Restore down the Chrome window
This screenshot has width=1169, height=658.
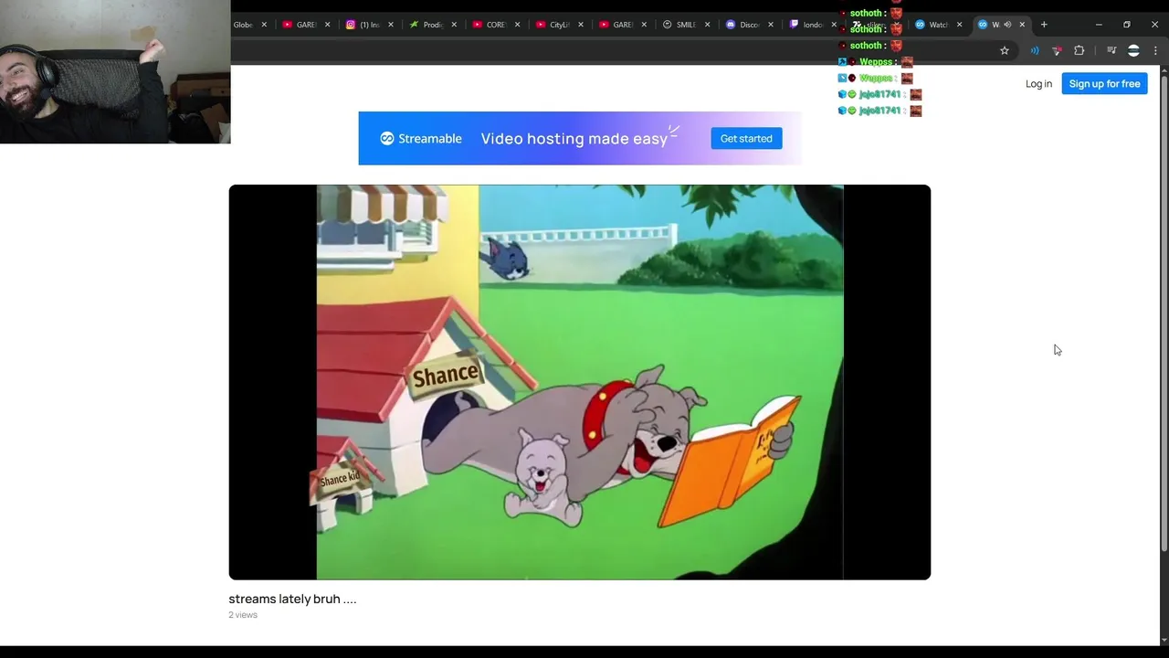pos(1127,25)
